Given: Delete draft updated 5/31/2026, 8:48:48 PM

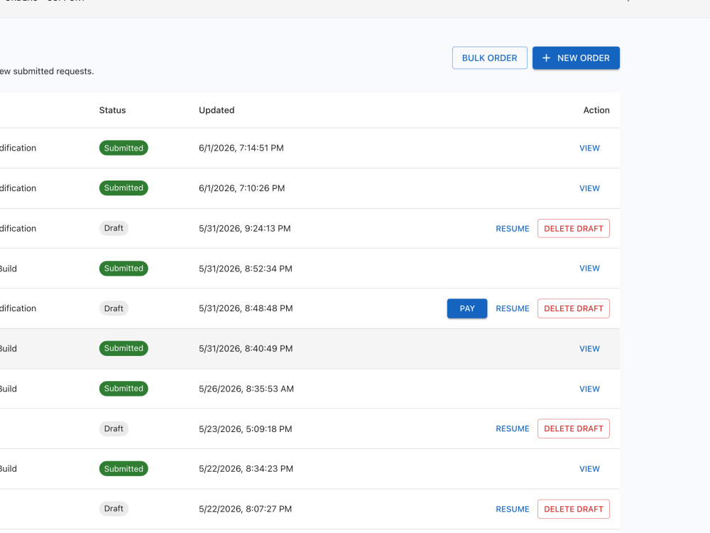Looking at the screenshot, I should (573, 308).
